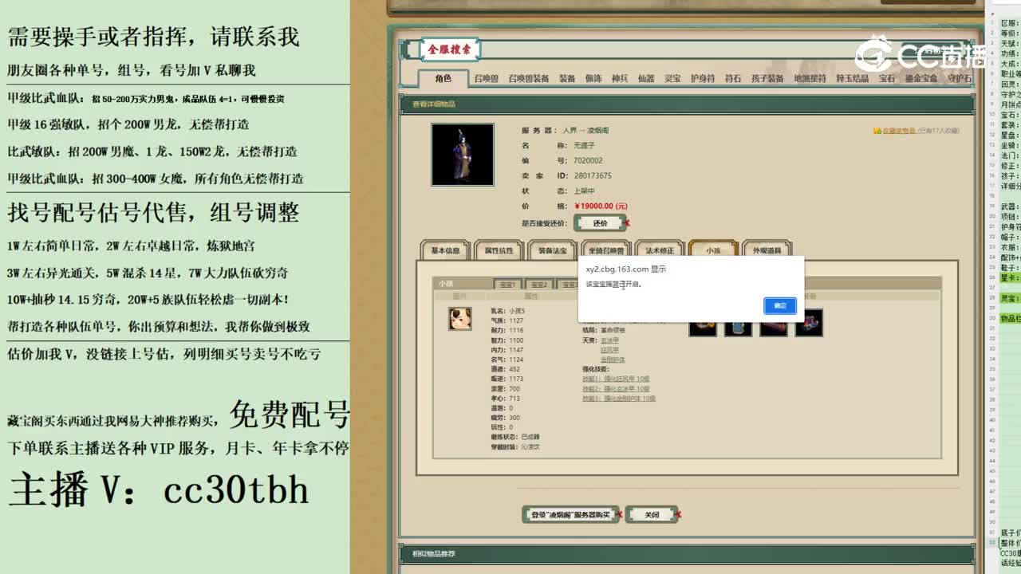Select the 宝宝1 child sub-tab
Viewport: 1021px width, 574px height.
(x=507, y=284)
